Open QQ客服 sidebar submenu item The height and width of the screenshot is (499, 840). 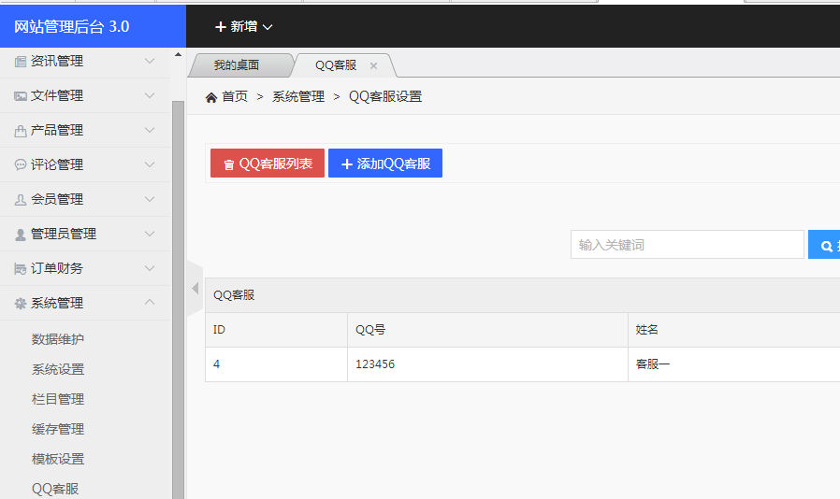(x=55, y=489)
